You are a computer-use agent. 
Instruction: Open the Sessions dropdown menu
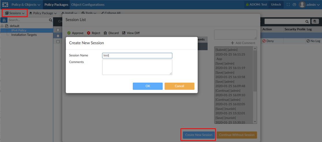[x=15, y=13]
